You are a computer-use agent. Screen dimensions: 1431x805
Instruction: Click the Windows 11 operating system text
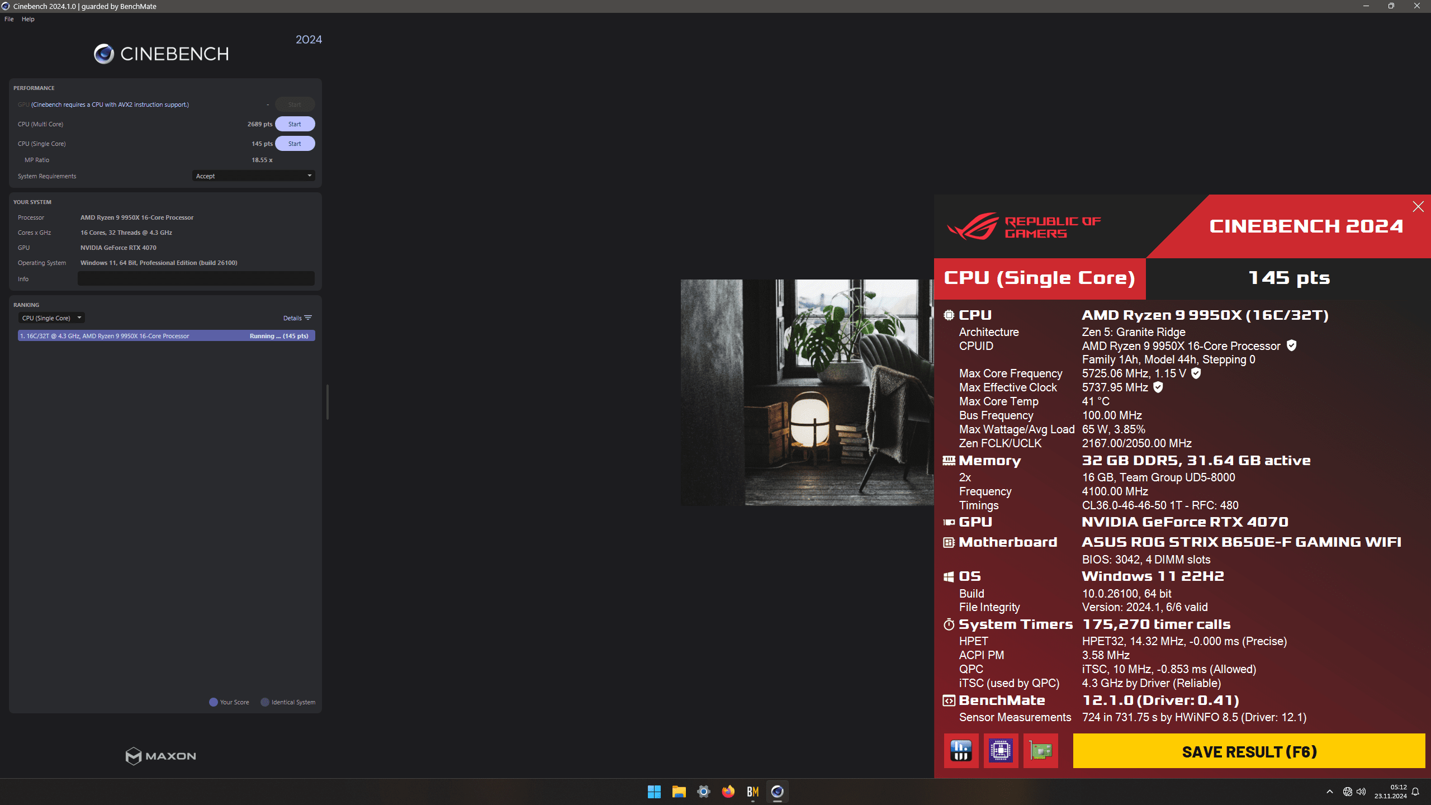coord(159,263)
